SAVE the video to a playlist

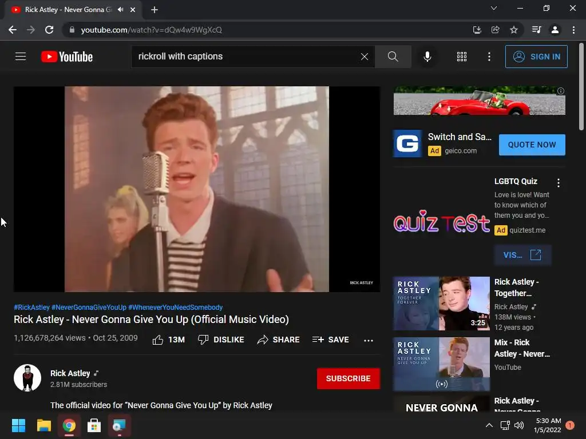point(331,340)
